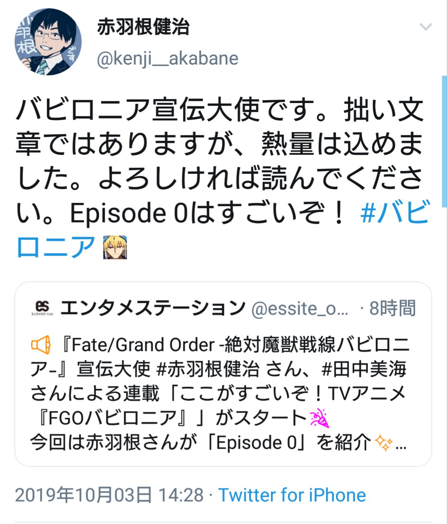The height and width of the screenshot is (524, 447).
Task: Open the quoted tweet card body text
Action: pyautogui.click(x=220, y=394)
